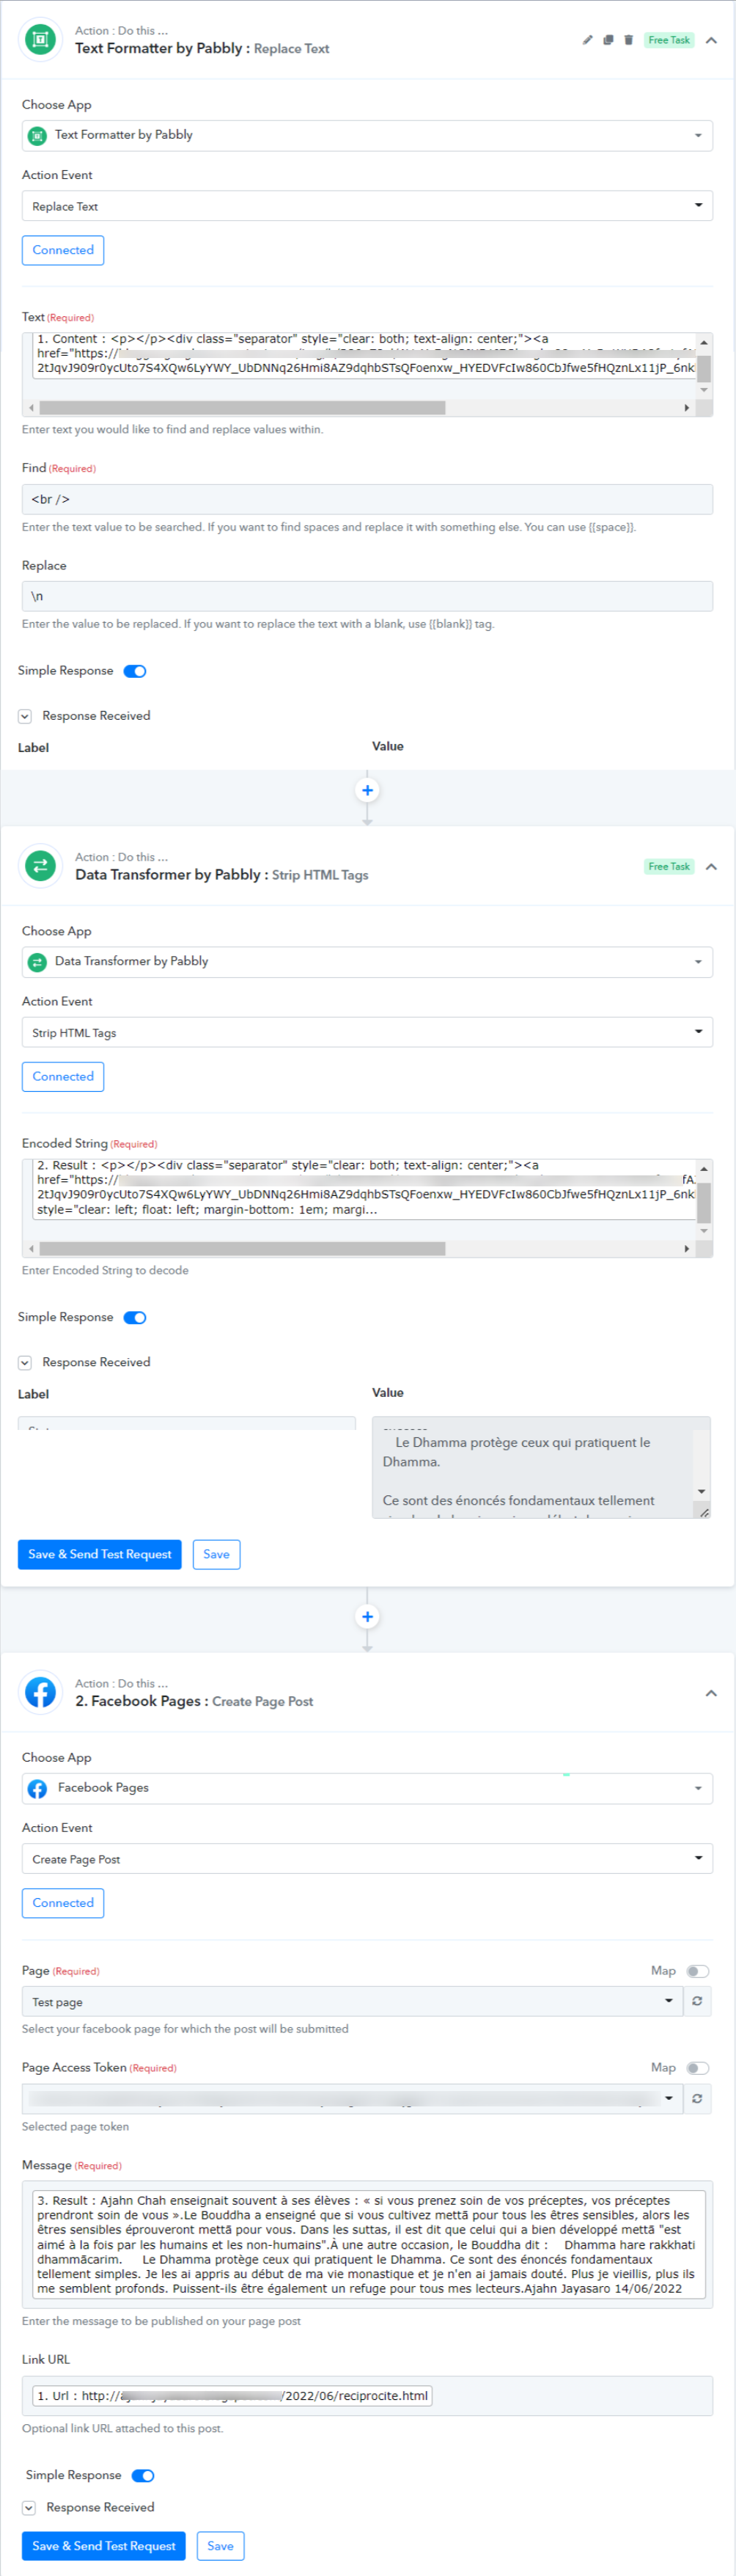Screen dimensions: 736x2576
Task: Expand Response Received in Facebook Pages step
Action: 29,2507
